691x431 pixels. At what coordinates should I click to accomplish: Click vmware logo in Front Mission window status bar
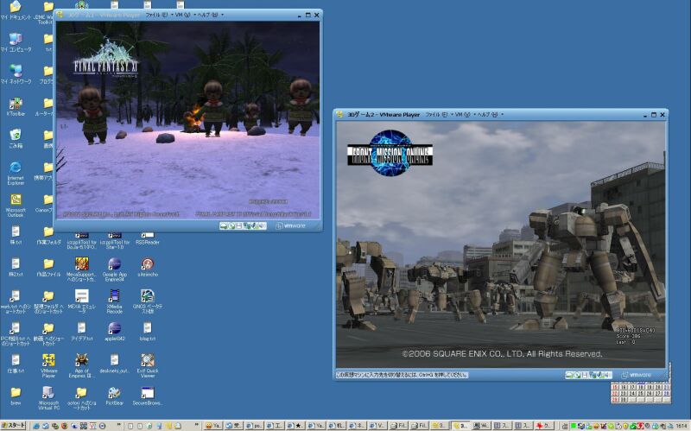[x=636, y=375]
